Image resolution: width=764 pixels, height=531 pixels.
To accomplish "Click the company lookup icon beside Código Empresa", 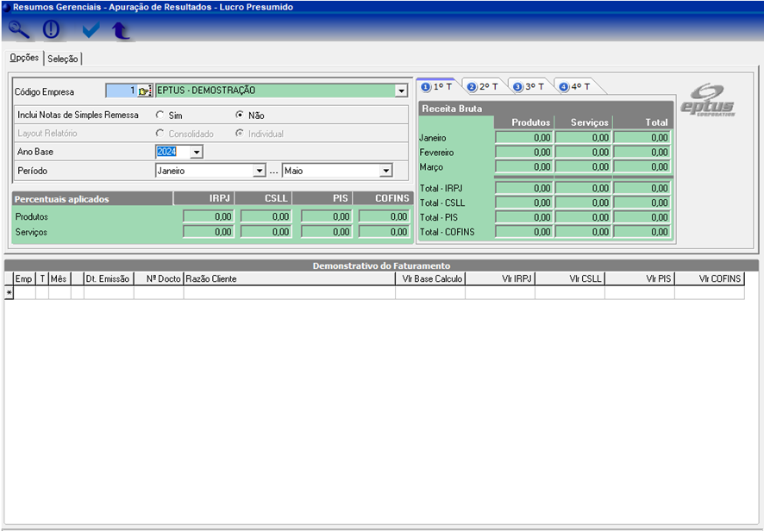I will [x=145, y=91].
